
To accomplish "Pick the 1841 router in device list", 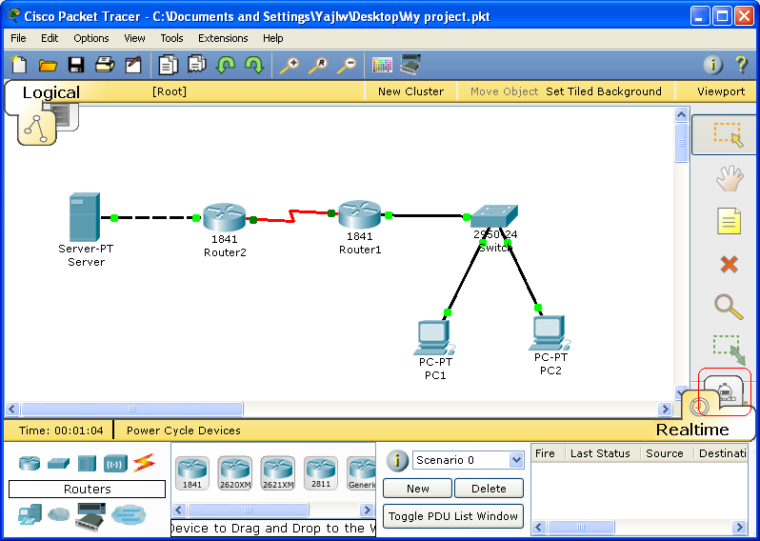I will click(192, 473).
